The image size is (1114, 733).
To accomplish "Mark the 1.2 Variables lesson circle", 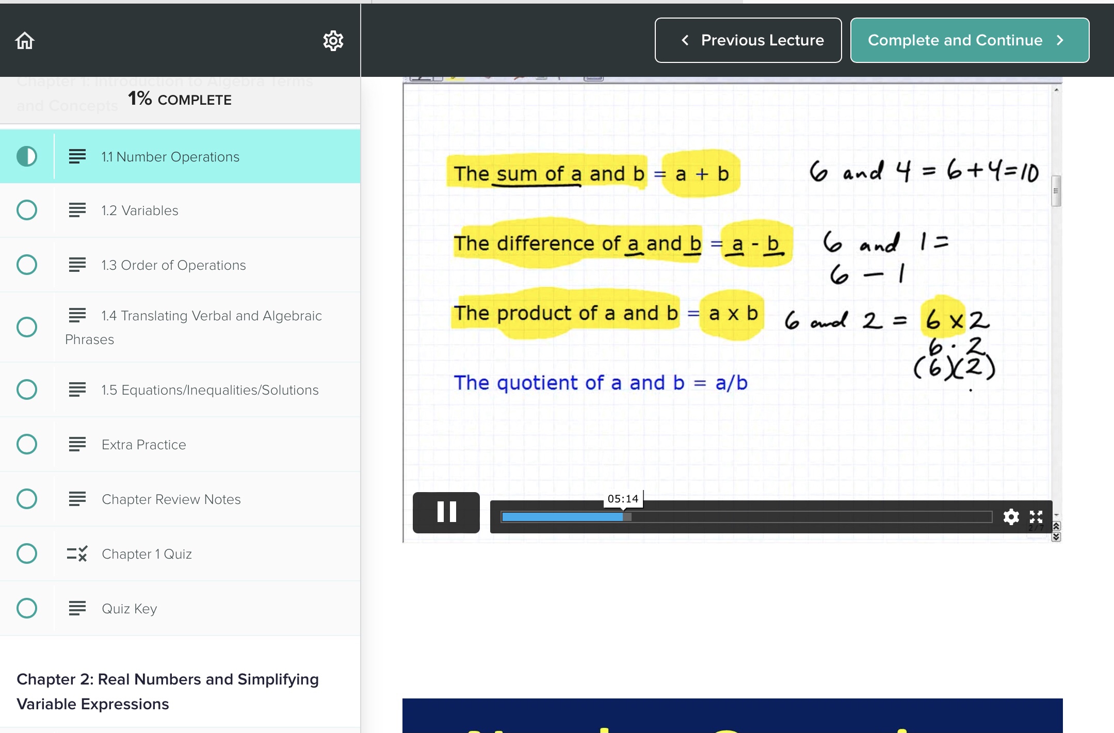I will pyautogui.click(x=26, y=210).
